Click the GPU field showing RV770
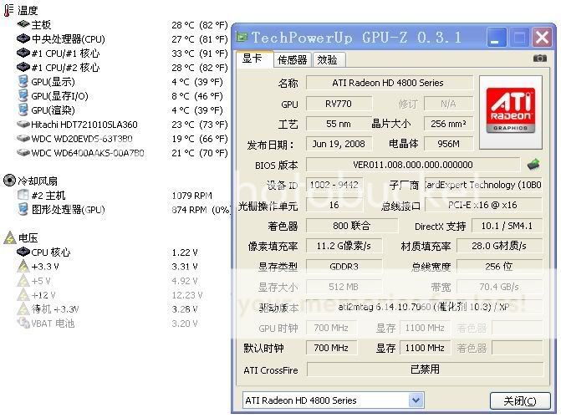This screenshot has width=561, height=418. tap(339, 104)
